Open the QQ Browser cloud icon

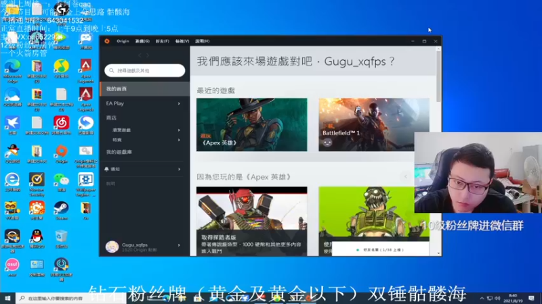pos(12,97)
